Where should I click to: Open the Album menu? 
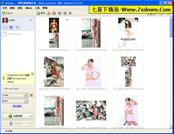(28, 8)
